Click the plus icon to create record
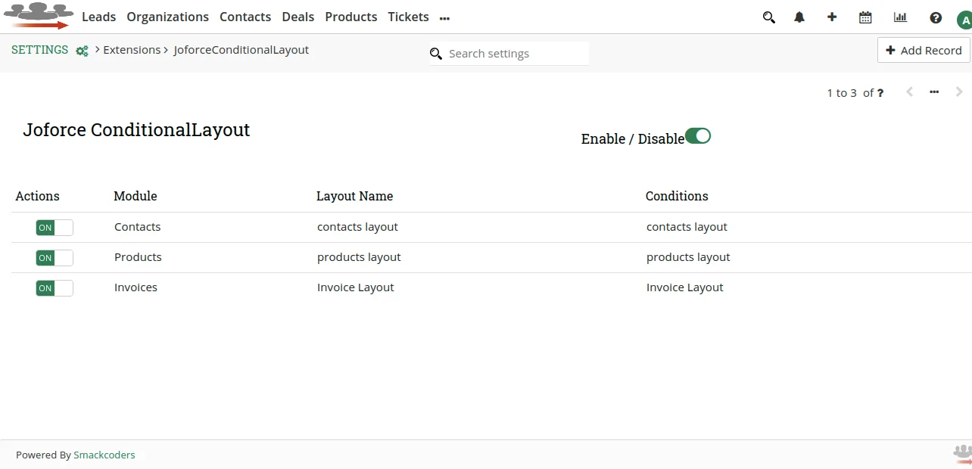This screenshot has width=972, height=469. [831, 17]
